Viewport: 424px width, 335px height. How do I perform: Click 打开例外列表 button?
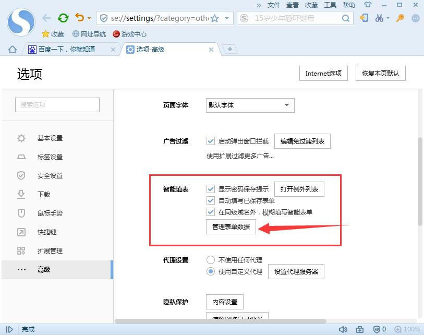click(x=299, y=189)
